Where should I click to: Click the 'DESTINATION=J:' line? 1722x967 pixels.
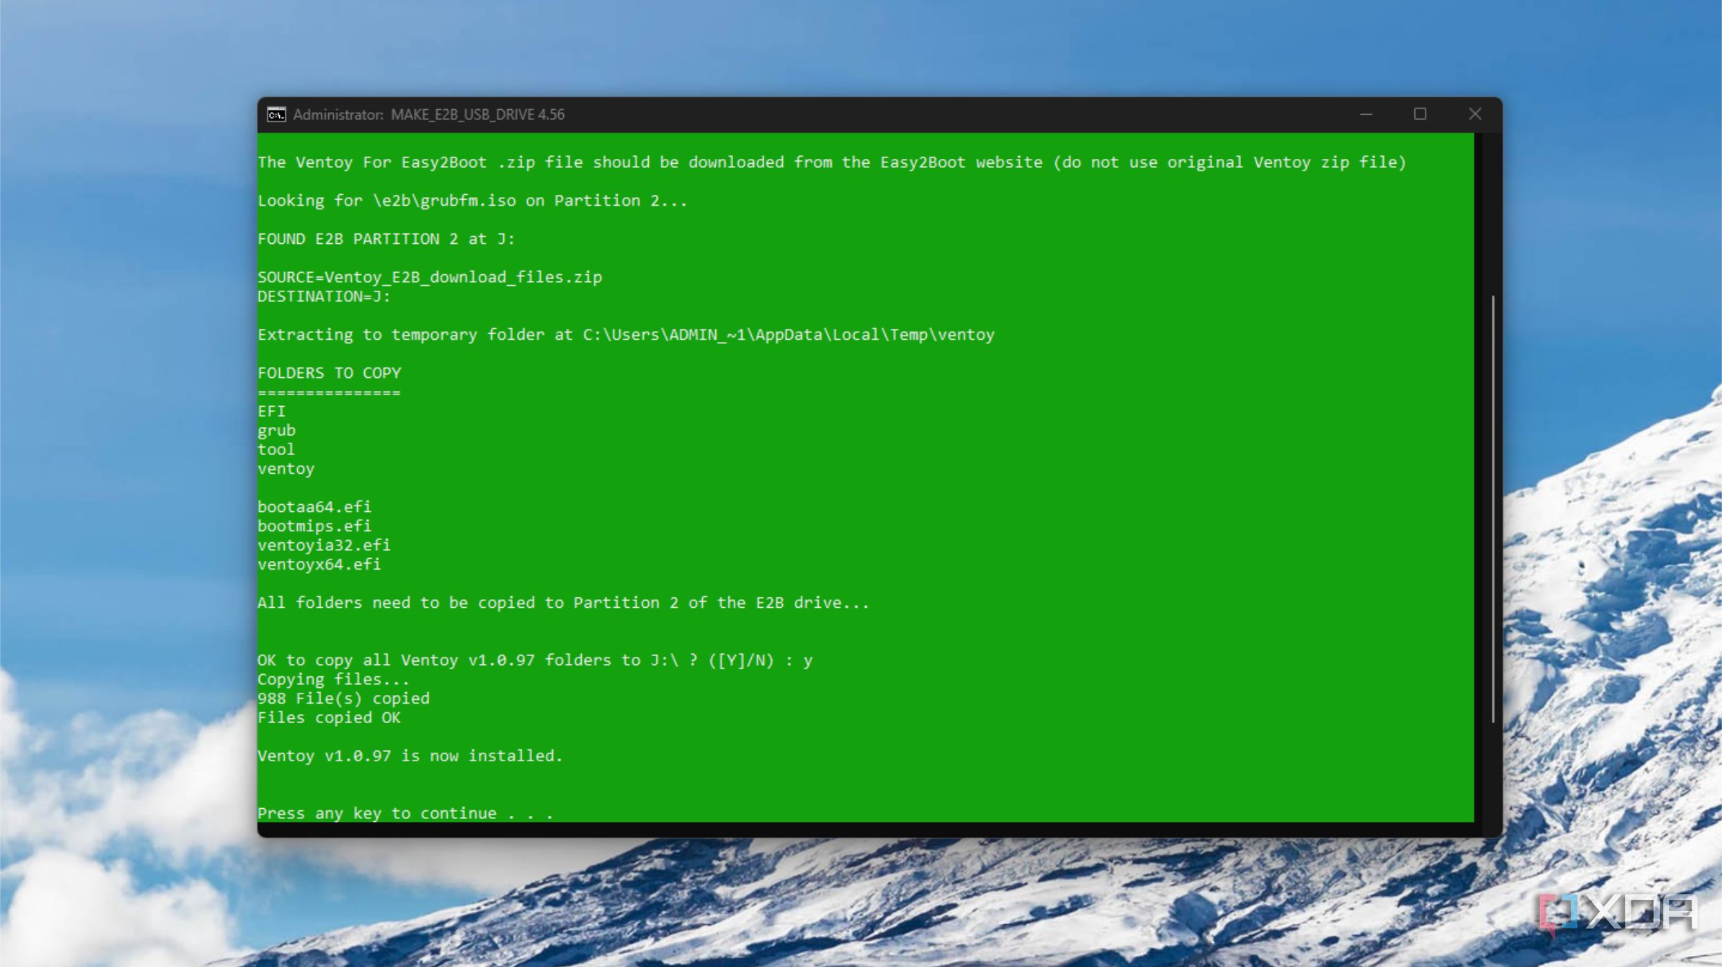tap(324, 297)
